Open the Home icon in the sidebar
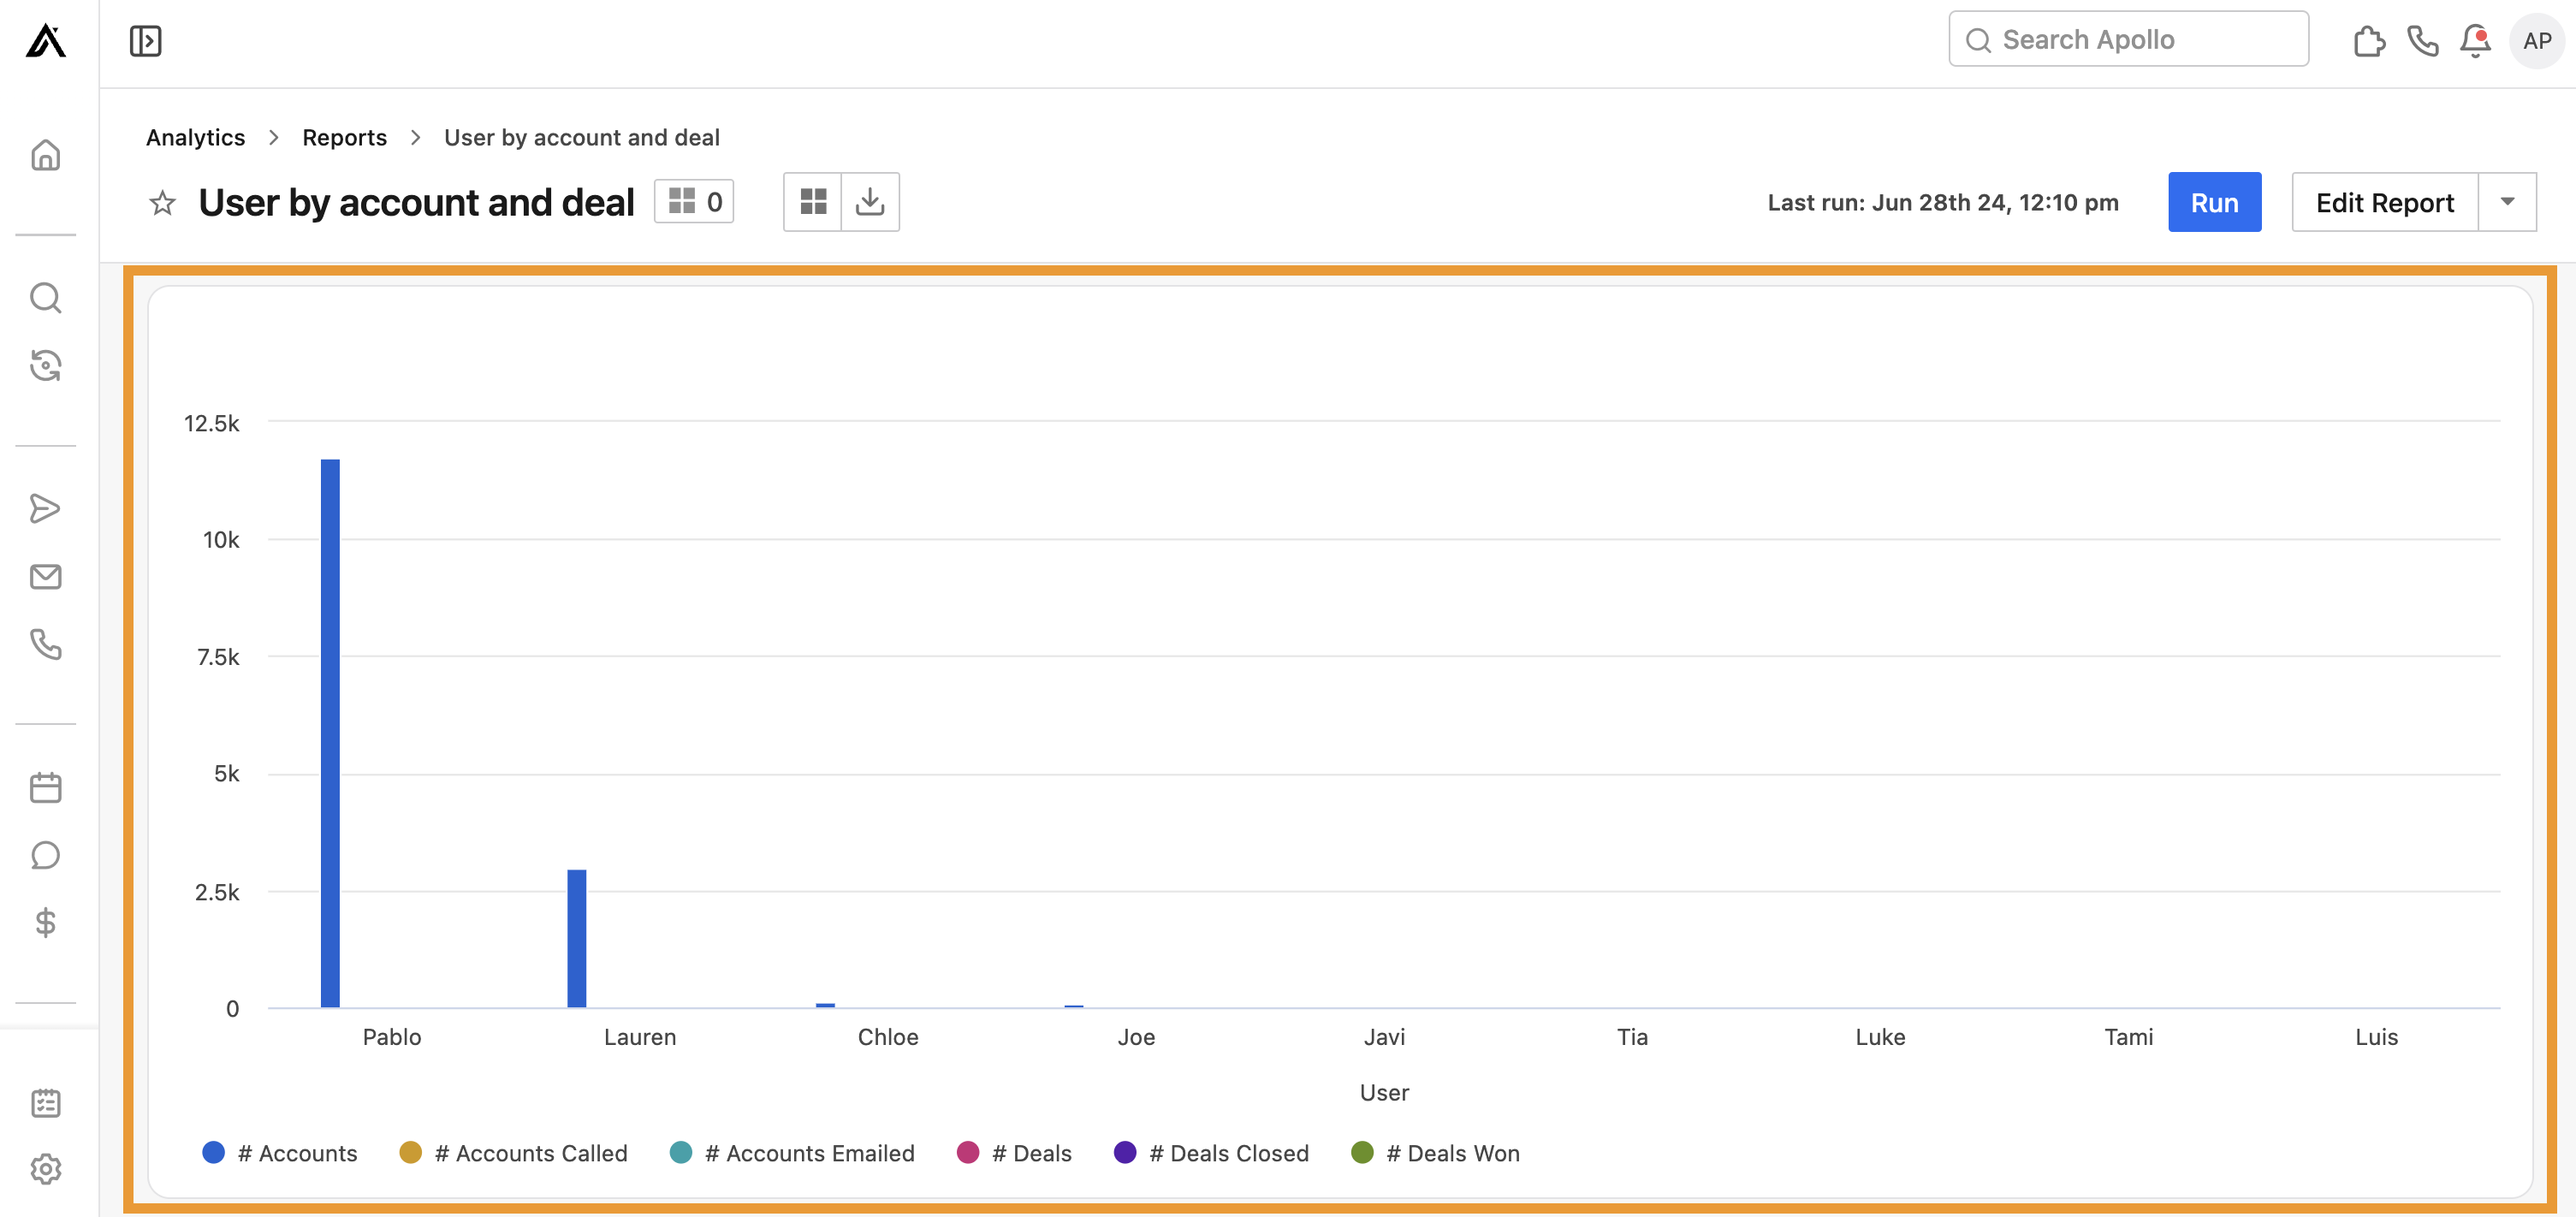Screen dimensions: 2576x1217 coord(46,155)
